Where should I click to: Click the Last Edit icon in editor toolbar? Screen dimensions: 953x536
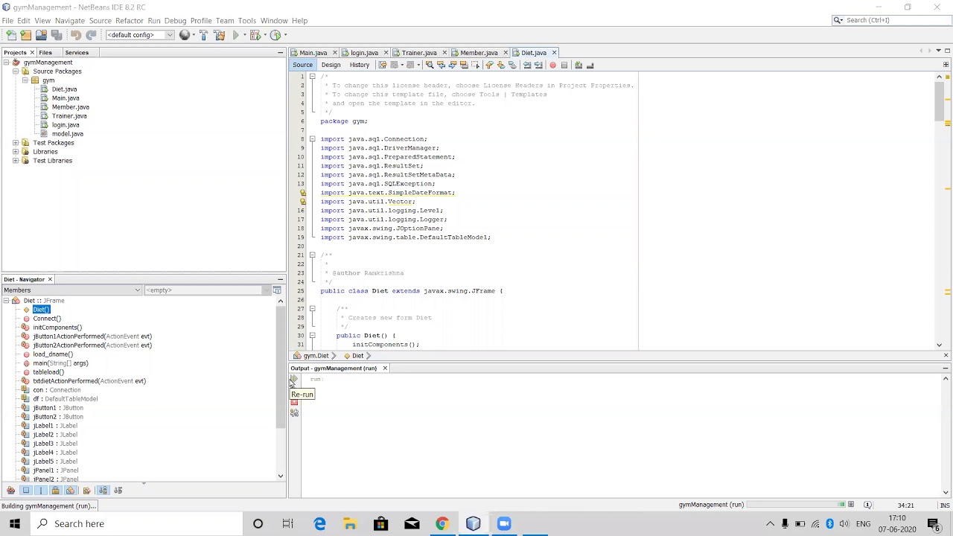click(x=382, y=65)
